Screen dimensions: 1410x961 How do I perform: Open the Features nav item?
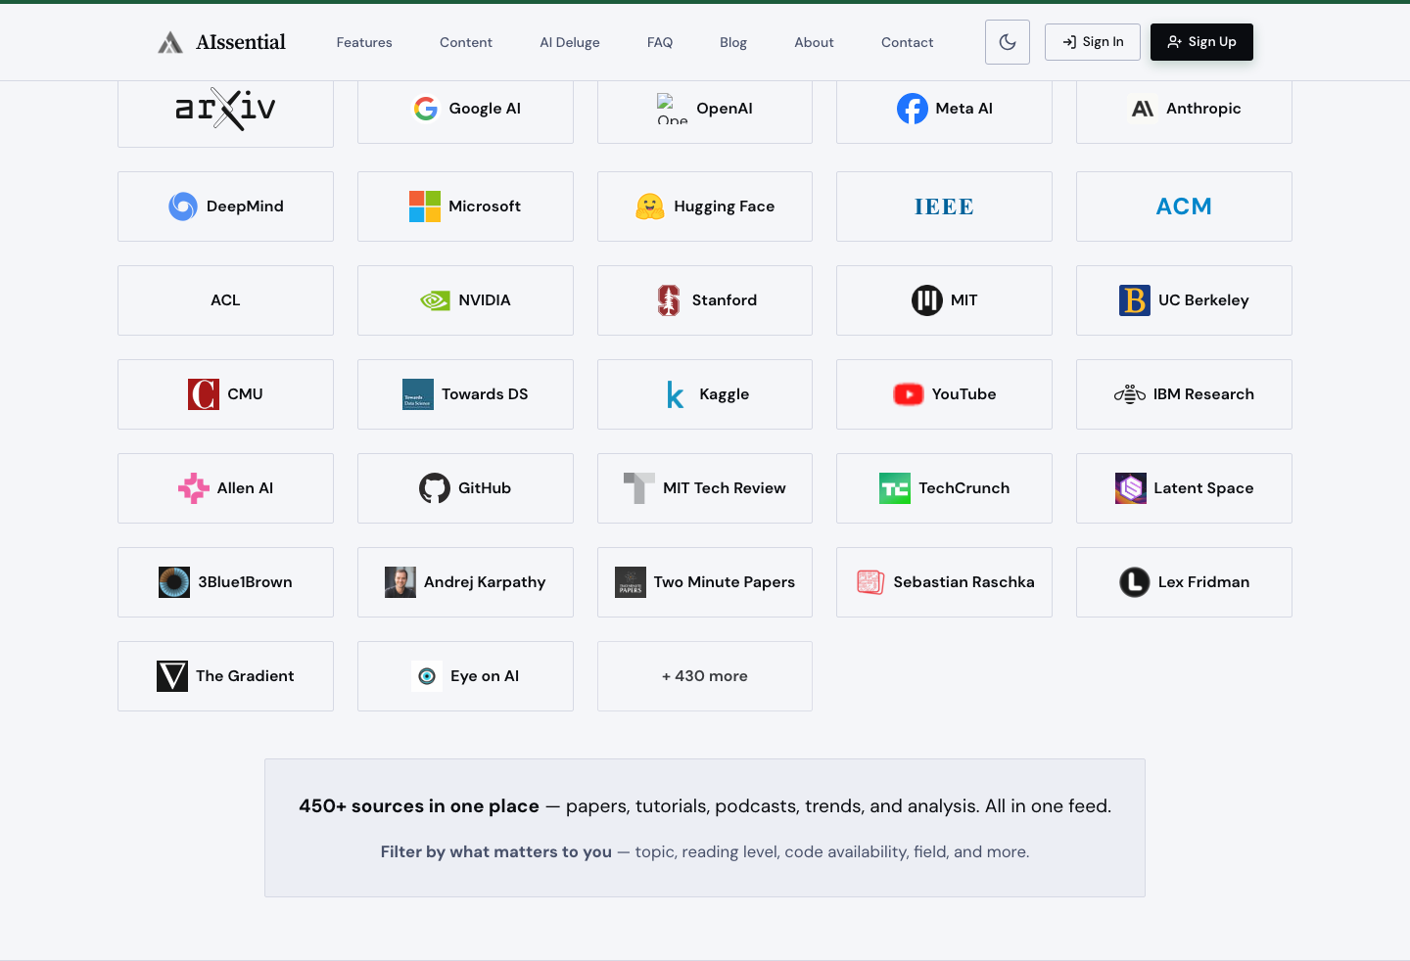[364, 42]
